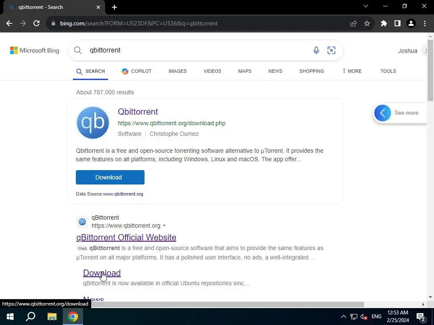Switch to the NEWS tab
This screenshot has width=434, height=325.
pyautogui.click(x=275, y=71)
